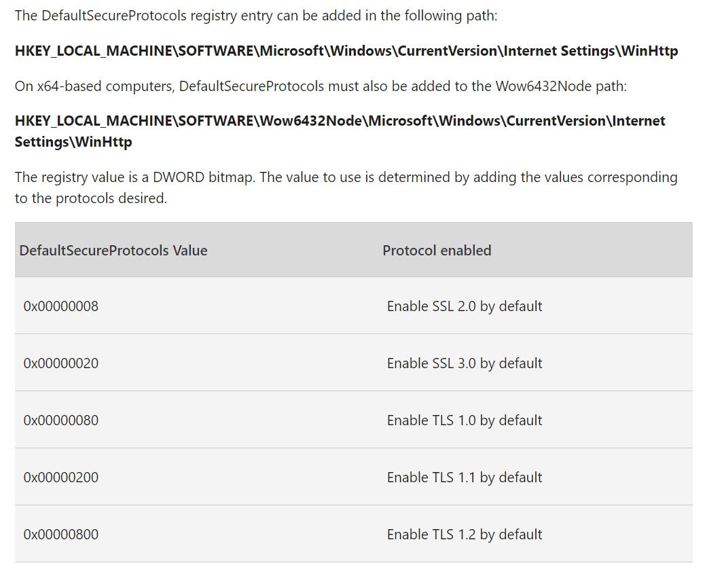This screenshot has width=705, height=576.
Task: Click the 0x00000008 value cell
Action: click(x=61, y=306)
